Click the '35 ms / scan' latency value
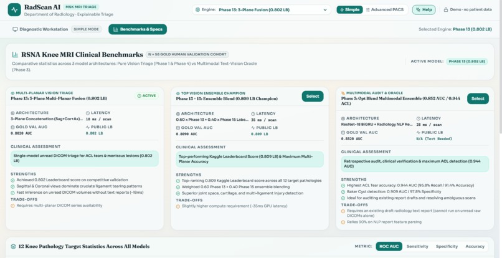The image size is (502, 258). (263, 120)
